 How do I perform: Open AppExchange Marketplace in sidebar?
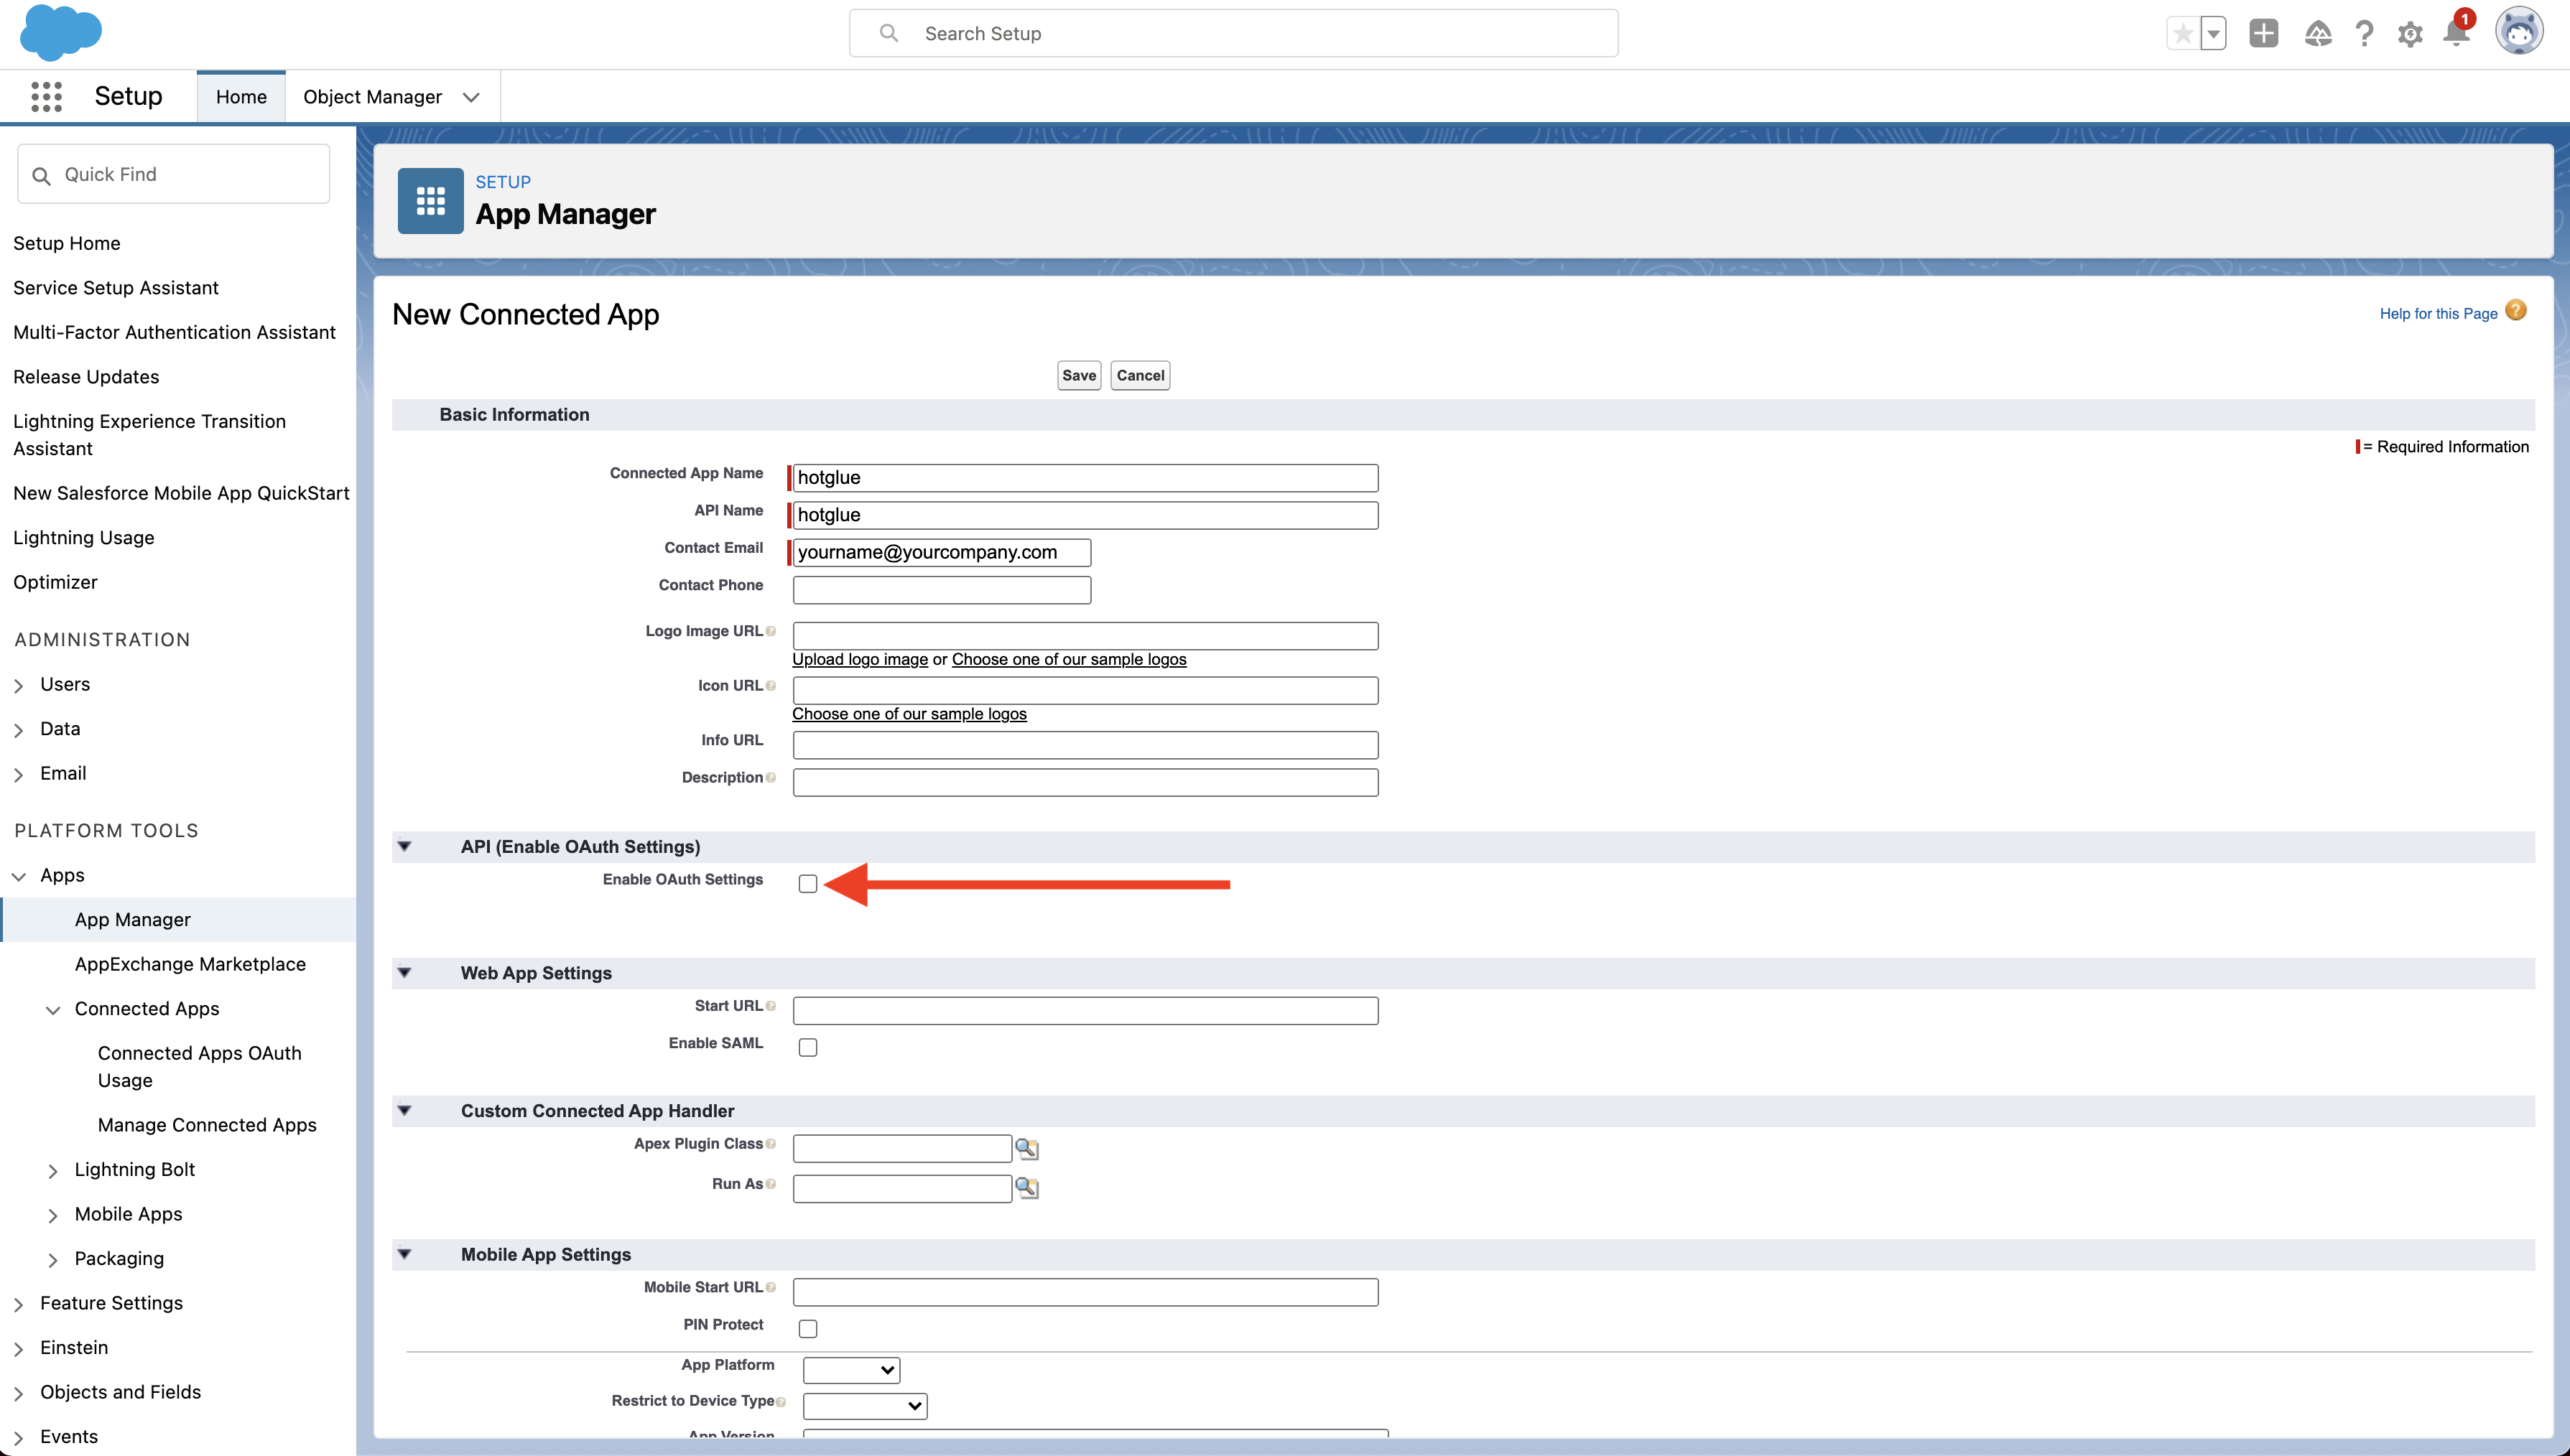point(190,964)
